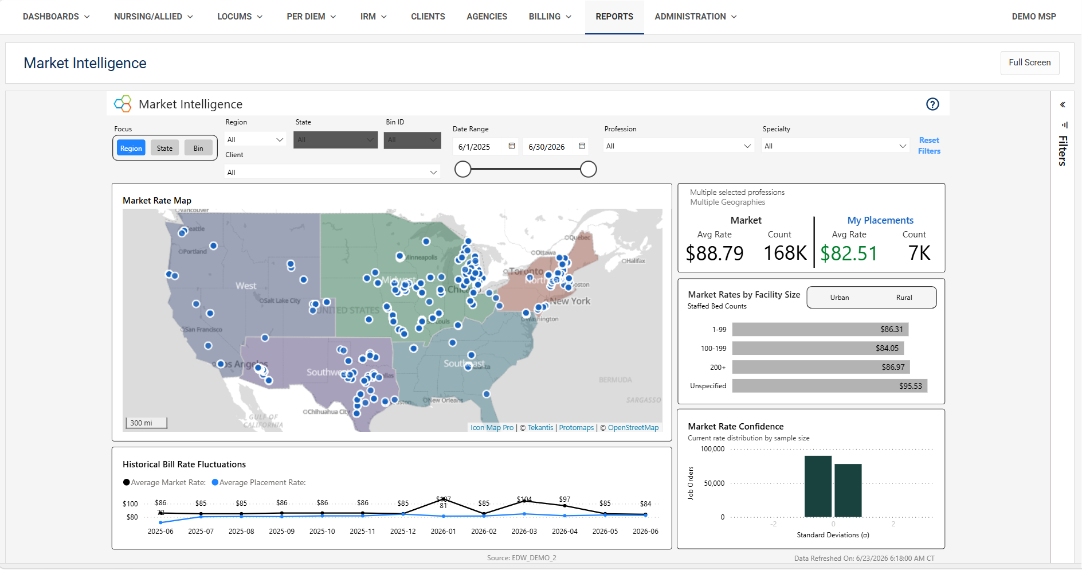Click the West region on the map

[x=246, y=286]
